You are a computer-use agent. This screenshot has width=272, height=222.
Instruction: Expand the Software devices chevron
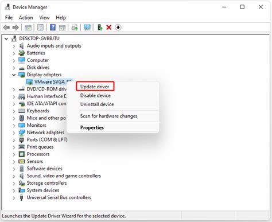(14, 169)
